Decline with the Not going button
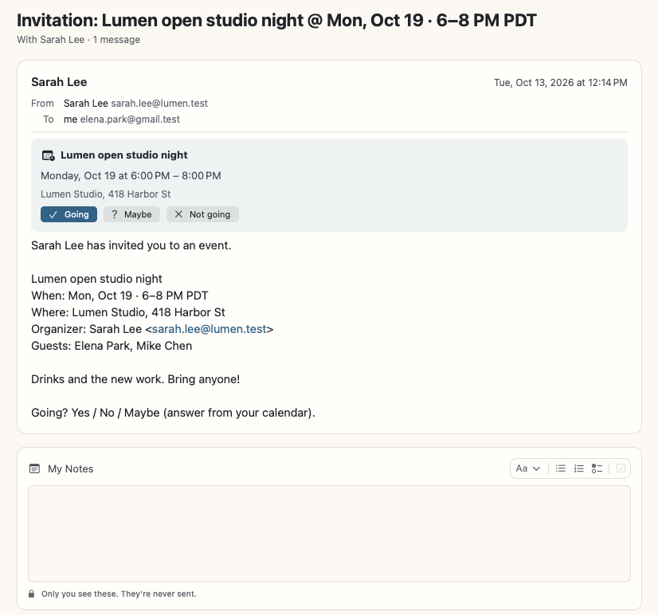 pos(202,214)
